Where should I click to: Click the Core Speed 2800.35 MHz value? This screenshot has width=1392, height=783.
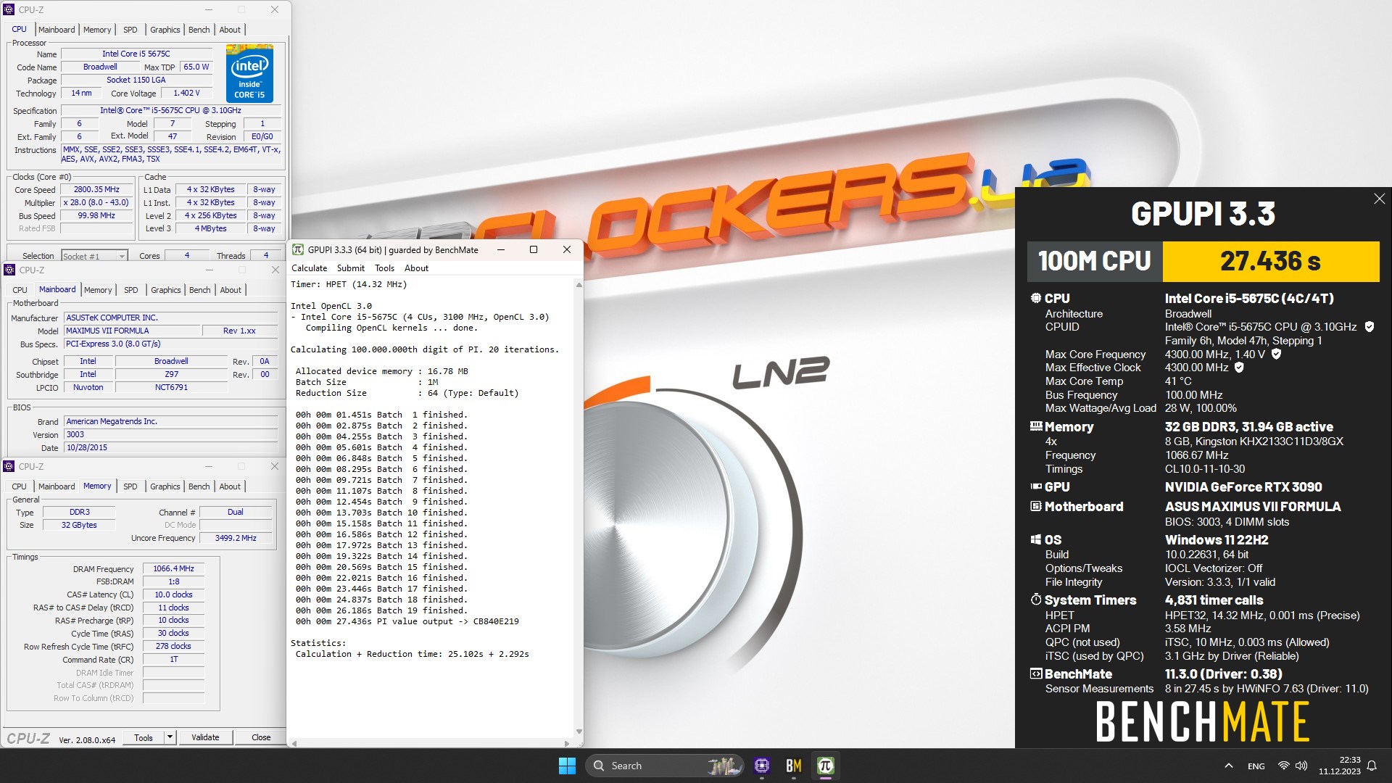pos(97,189)
